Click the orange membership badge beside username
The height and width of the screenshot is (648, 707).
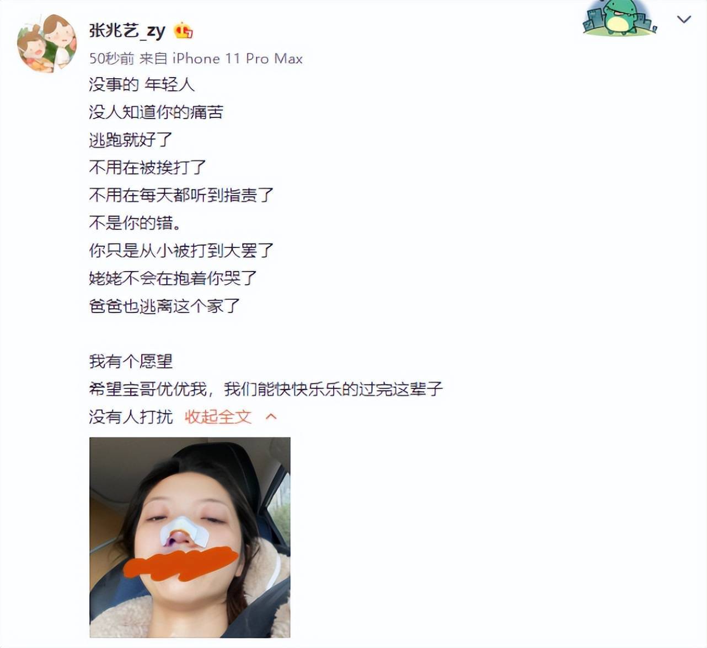coord(184,31)
